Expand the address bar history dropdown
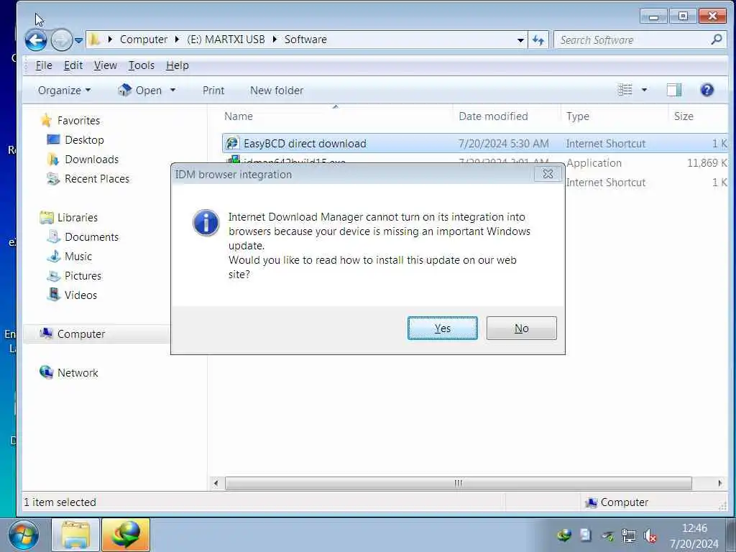 click(520, 40)
